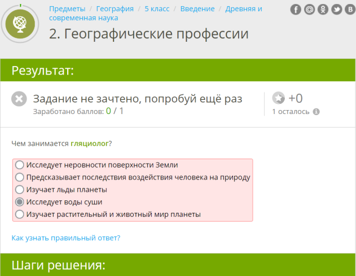Click the info icon beside '1 осталось'

click(316, 112)
